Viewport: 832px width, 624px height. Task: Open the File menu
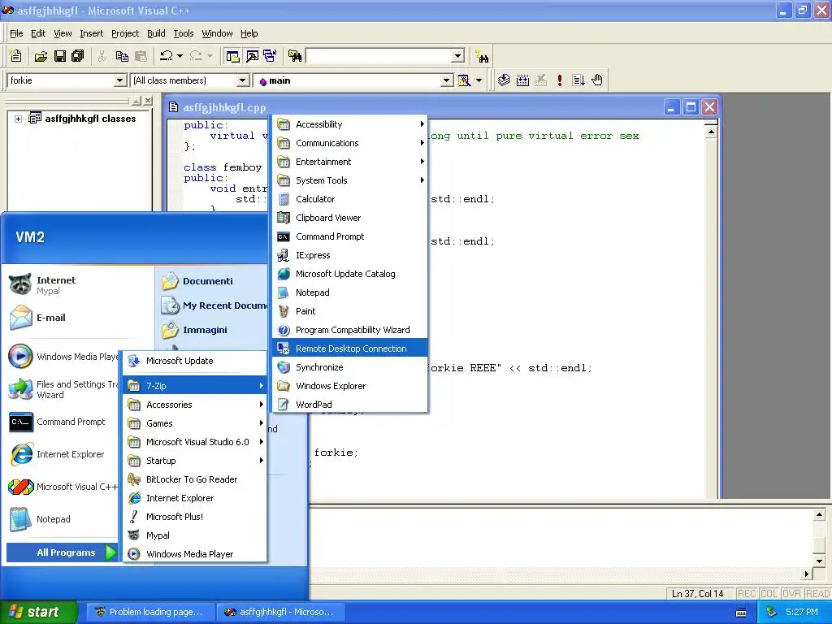click(16, 33)
